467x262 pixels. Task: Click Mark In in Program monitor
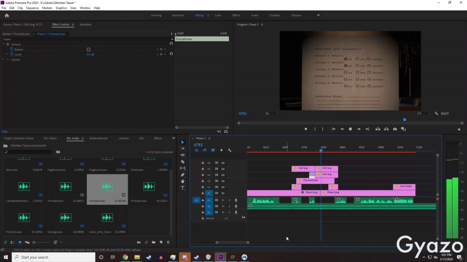coord(315,129)
